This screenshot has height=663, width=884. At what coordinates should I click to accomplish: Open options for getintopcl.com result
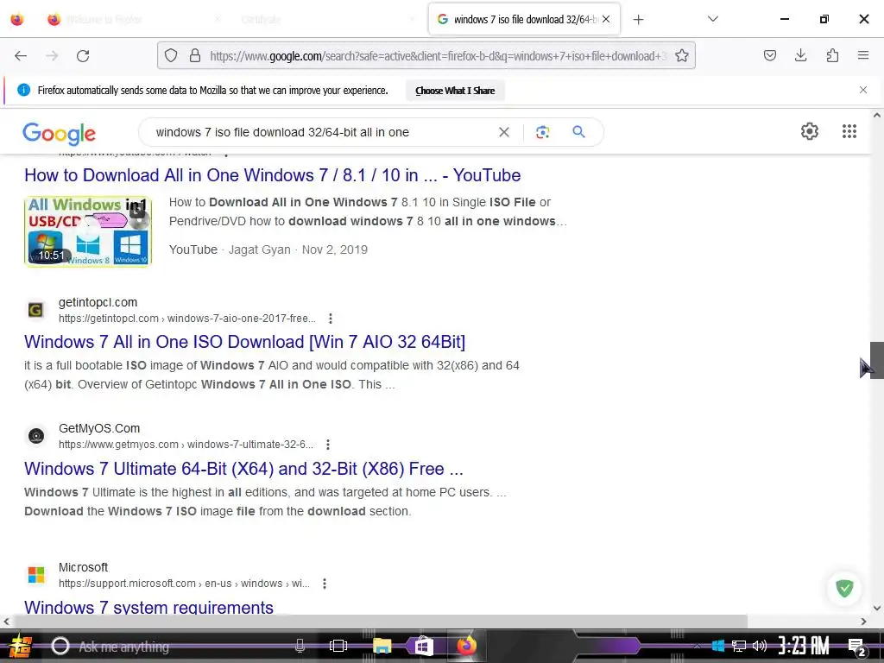pos(331,319)
